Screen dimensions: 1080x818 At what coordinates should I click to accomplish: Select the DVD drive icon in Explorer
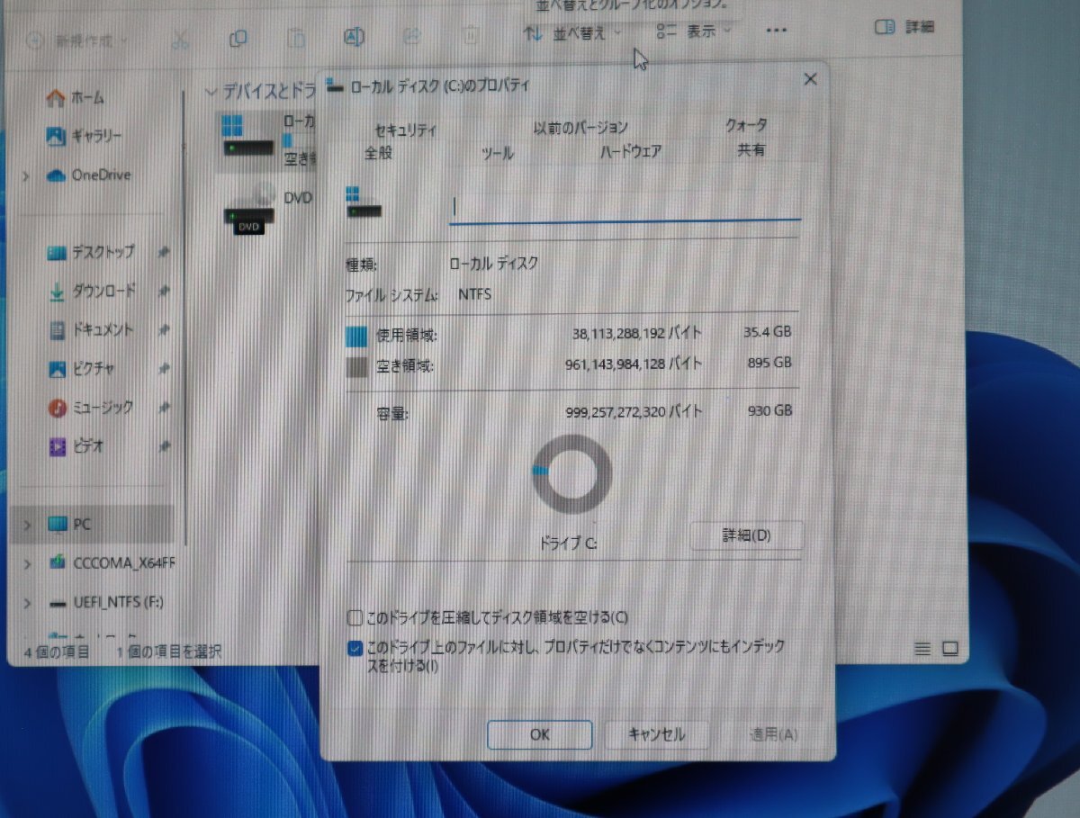249,211
